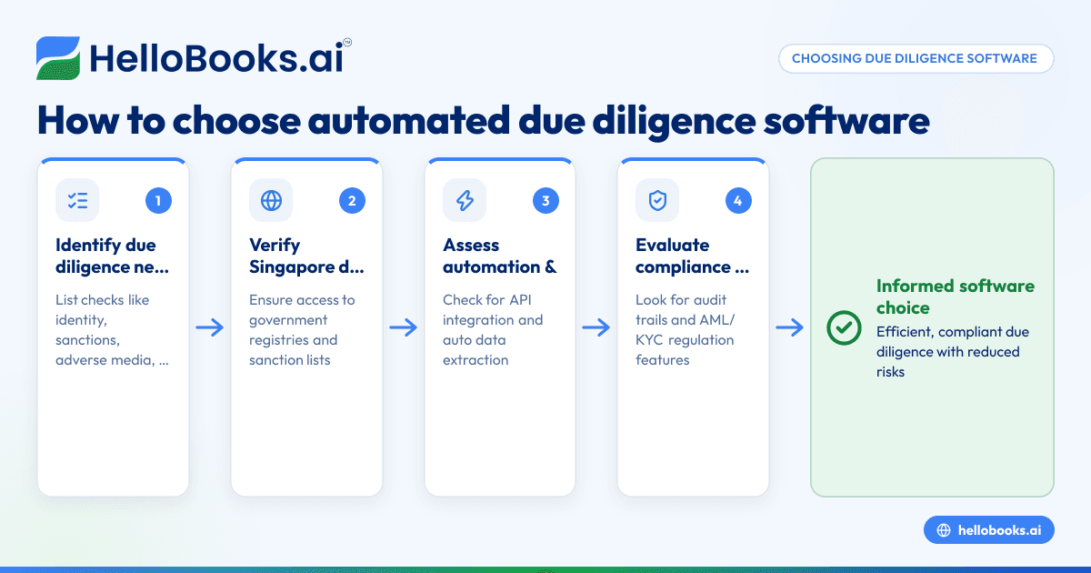Click the Choosing Due Diligence Software tag
Screen dimensions: 1091x573
coord(916,58)
